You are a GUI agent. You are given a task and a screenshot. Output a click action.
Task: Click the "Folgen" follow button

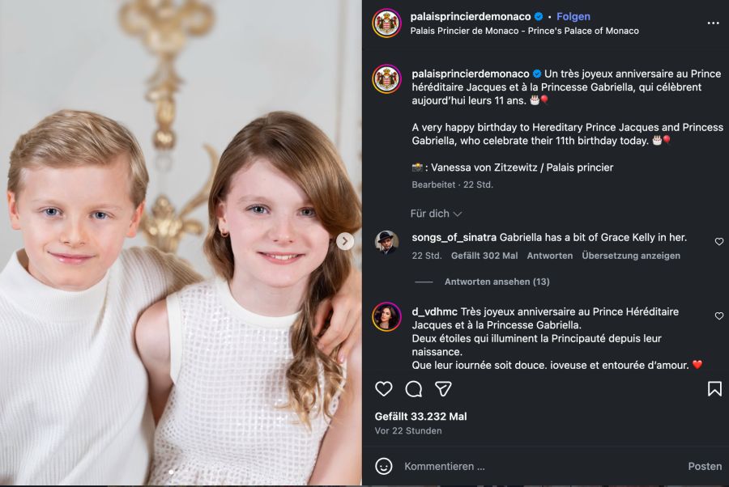[573, 16]
